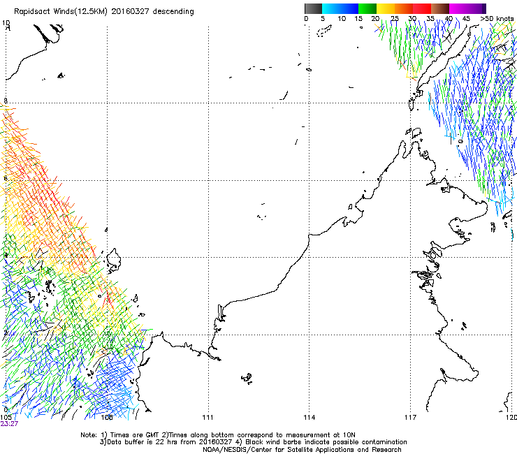
Task: Click the '117' longitude axis label
Action: click(x=410, y=418)
